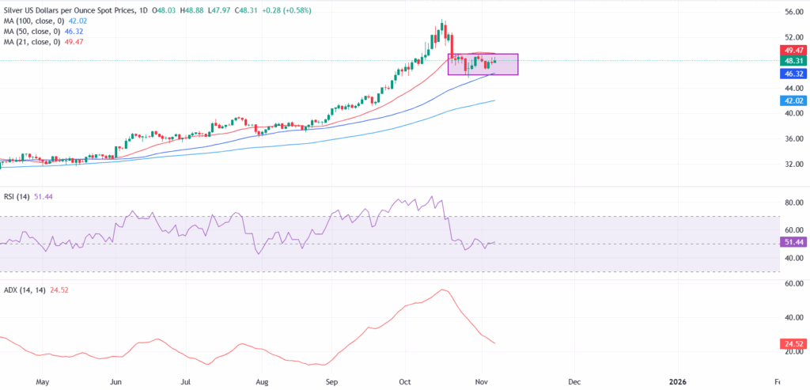Click the Jun label on the time axis
This screenshot has width=810, height=390.
click(115, 381)
